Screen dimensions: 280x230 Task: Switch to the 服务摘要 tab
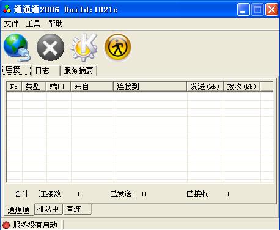(x=78, y=71)
